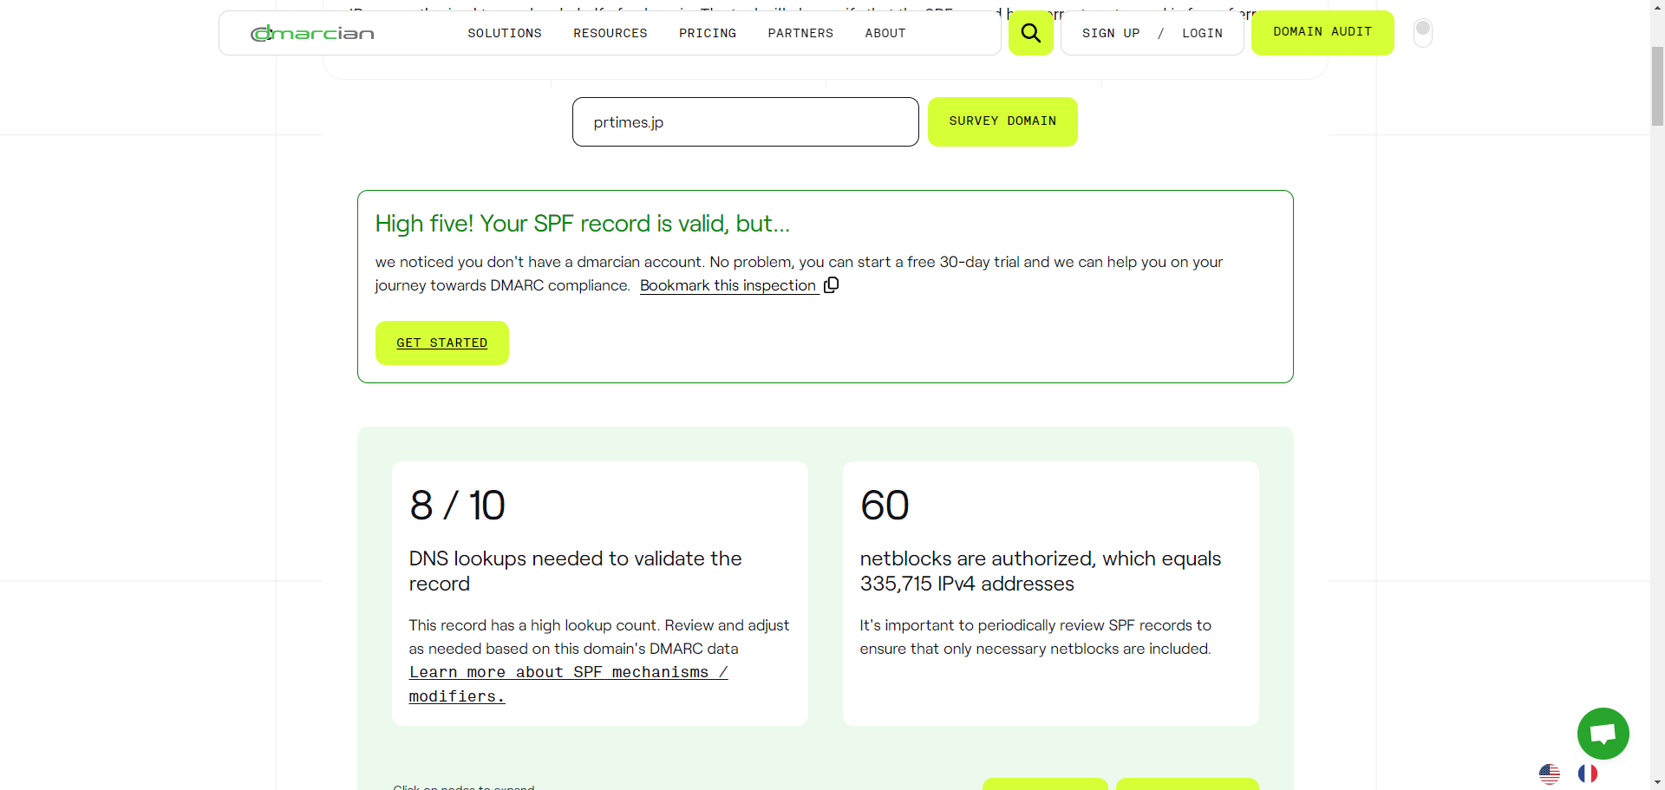Click the dmarcian logo
The height and width of the screenshot is (790, 1665).
312,33
